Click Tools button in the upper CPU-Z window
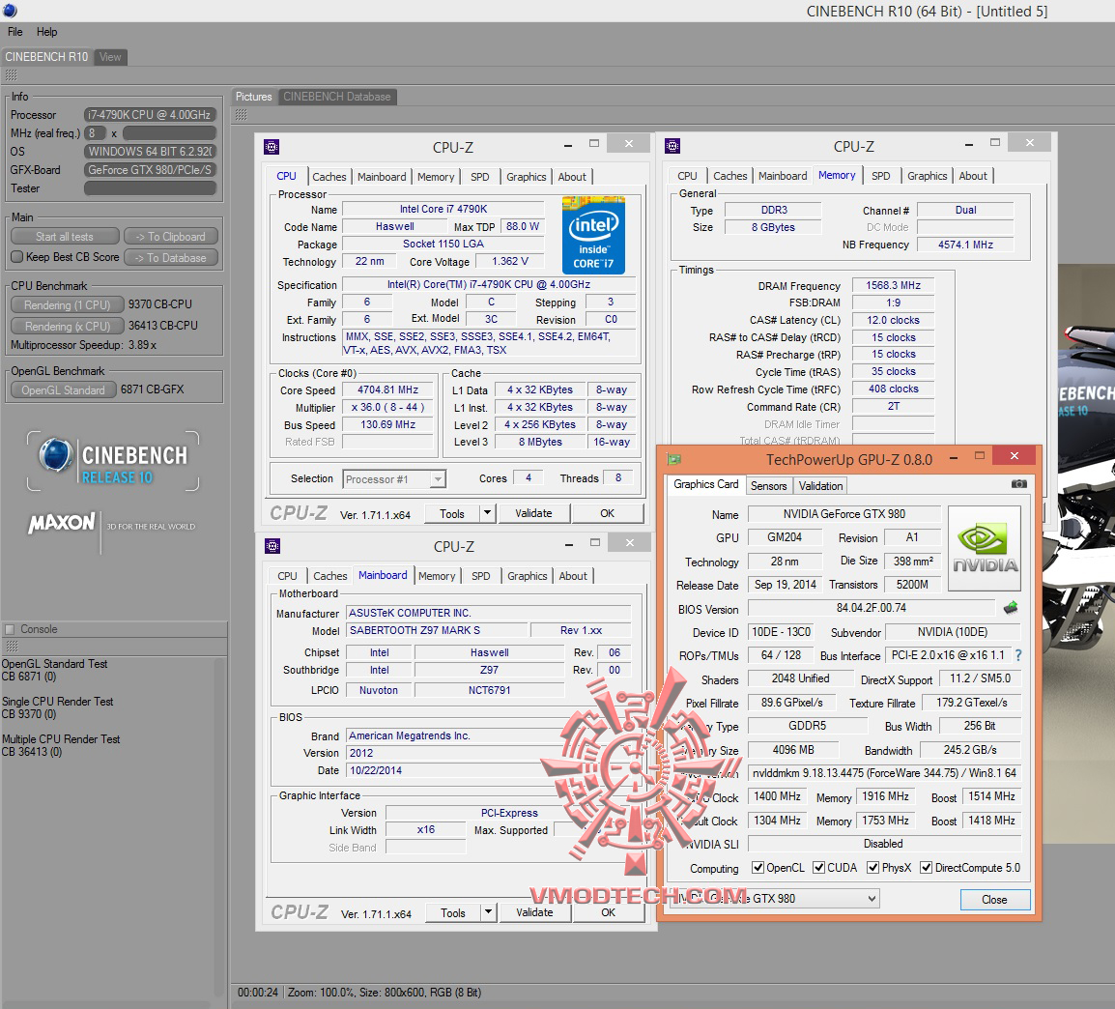The image size is (1115, 1009). (x=452, y=512)
